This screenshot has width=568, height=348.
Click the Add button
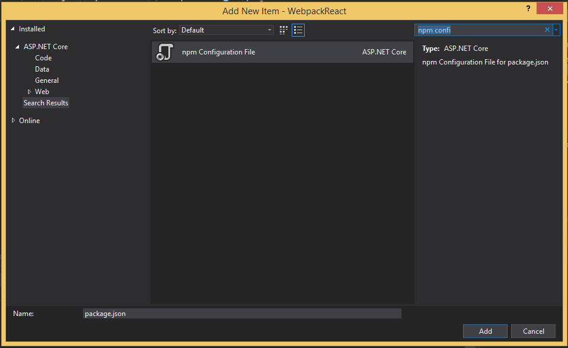tap(485, 331)
